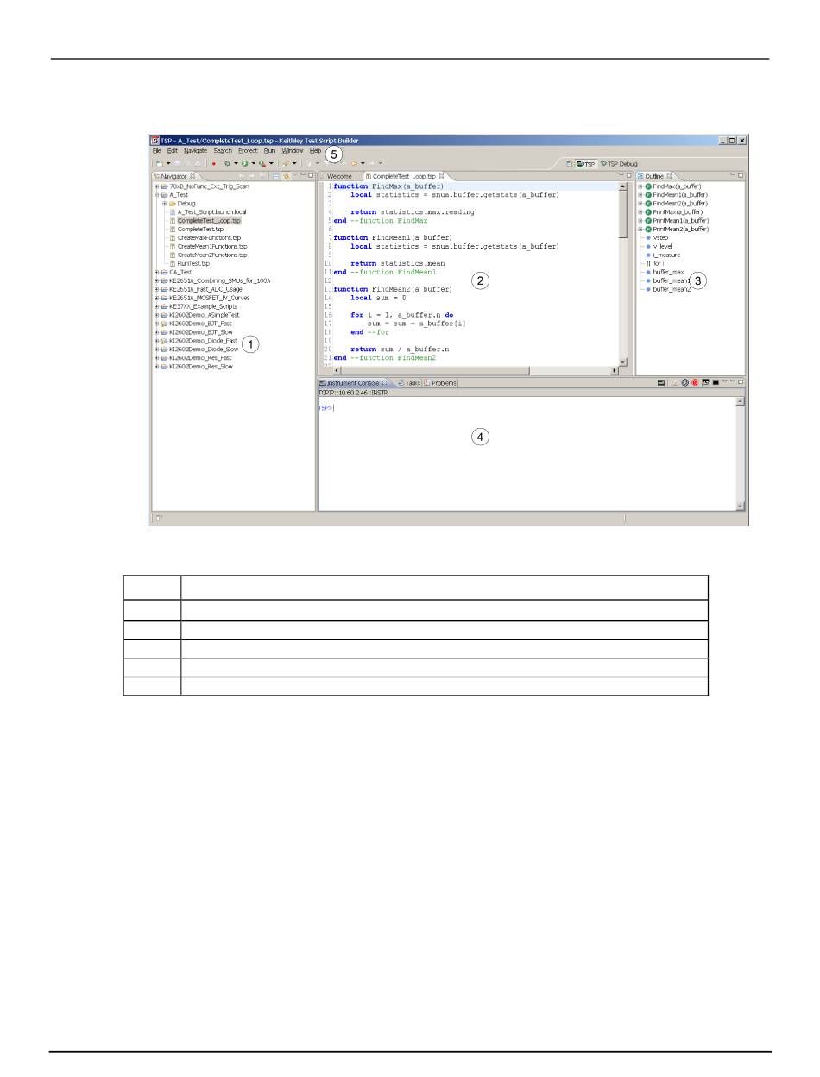
Task: Click the New file toolbar icon
Action: [159, 164]
